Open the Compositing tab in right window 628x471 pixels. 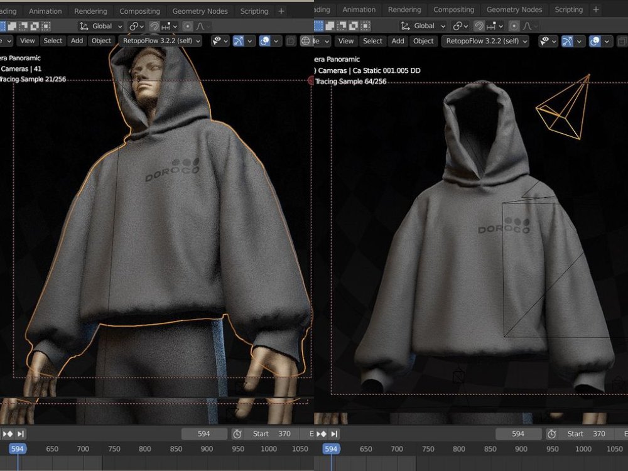pos(453,9)
